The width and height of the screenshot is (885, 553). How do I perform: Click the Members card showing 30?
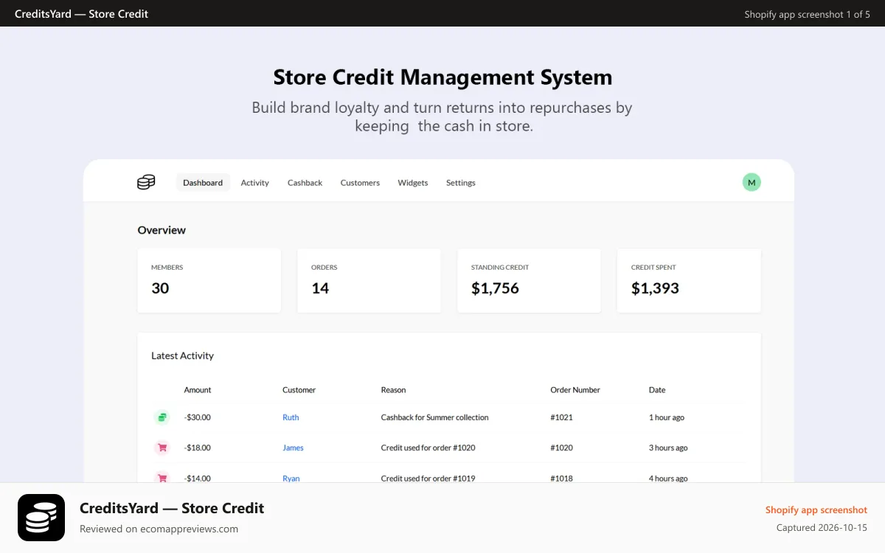pos(209,280)
